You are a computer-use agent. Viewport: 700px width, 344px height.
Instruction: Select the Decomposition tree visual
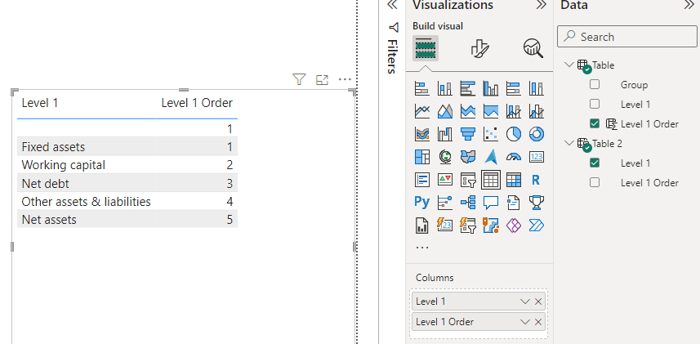pos(467,203)
